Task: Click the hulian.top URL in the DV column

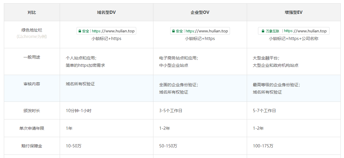Action: pos(113,31)
